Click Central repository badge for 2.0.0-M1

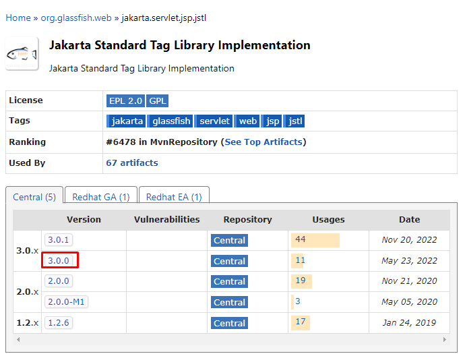[x=229, y=302]
